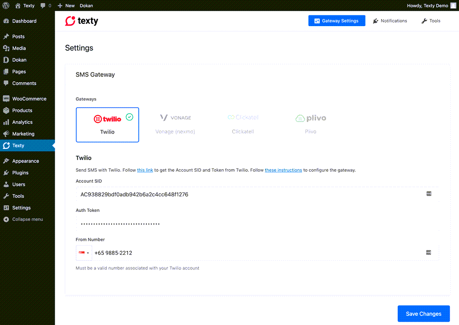Click the autofill icon in Account SID
Screen dimensions: 459x325
pos(429,194)
